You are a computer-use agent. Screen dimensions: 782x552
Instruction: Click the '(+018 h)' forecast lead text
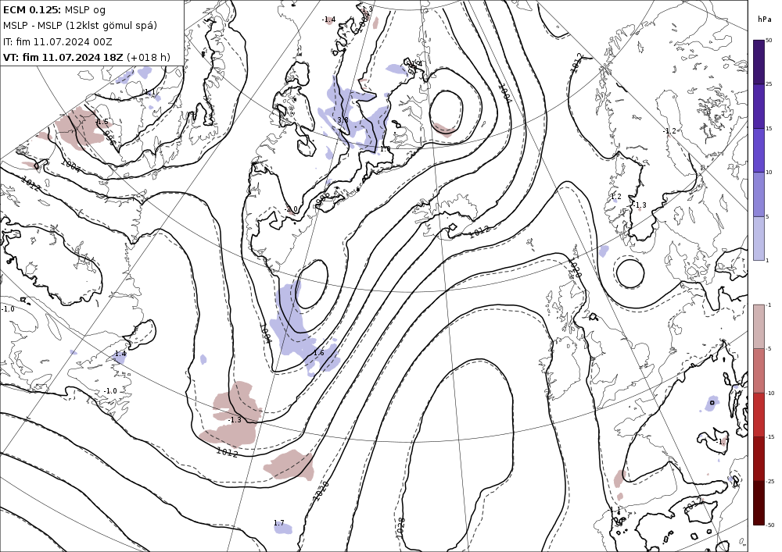[x=149, y=57]
